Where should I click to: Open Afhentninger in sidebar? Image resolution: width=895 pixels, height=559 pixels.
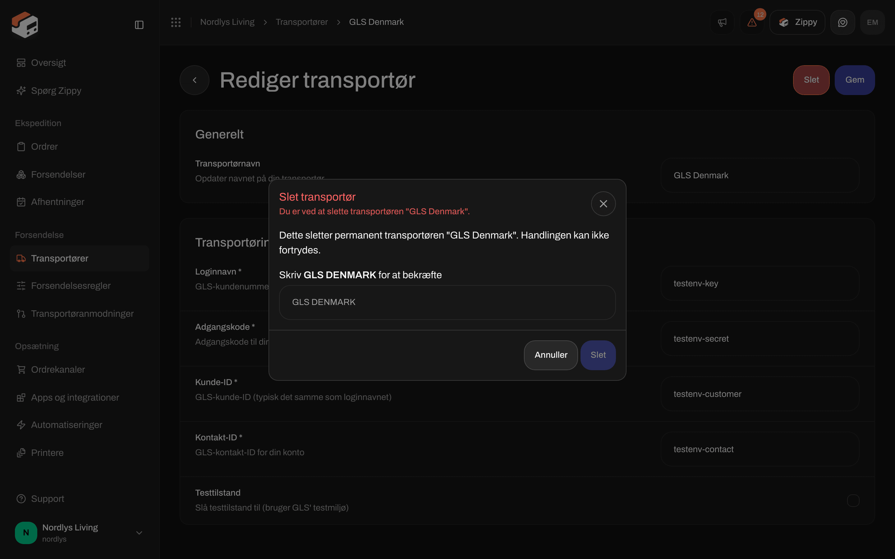click(80, 202)
